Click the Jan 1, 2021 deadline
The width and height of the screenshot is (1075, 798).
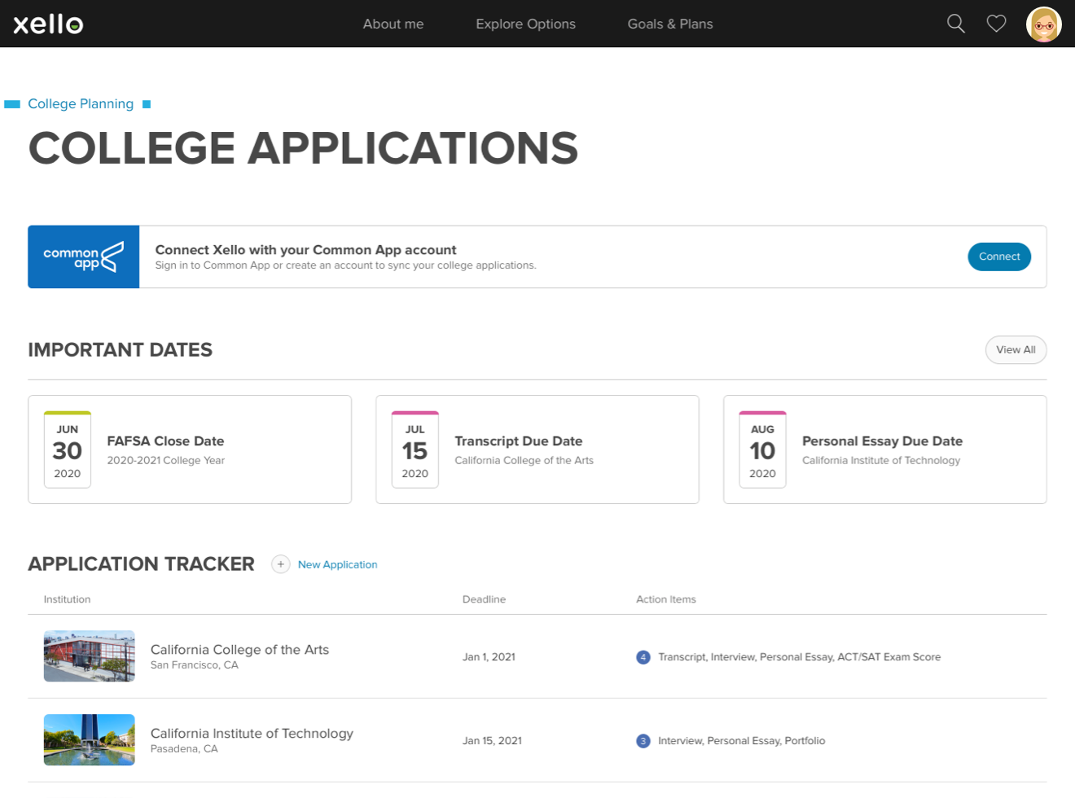(x=489, y=657)
